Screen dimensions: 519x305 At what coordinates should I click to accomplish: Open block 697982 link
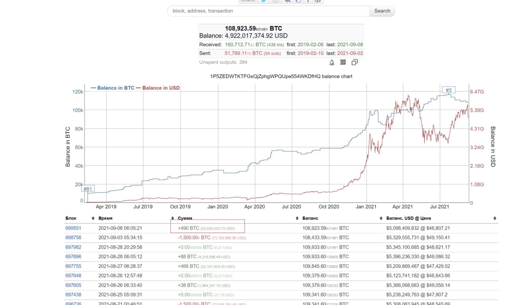point(73,247)
